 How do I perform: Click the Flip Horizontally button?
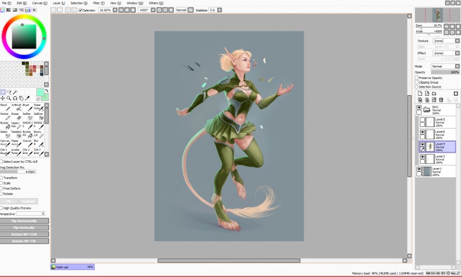point(24,221)
